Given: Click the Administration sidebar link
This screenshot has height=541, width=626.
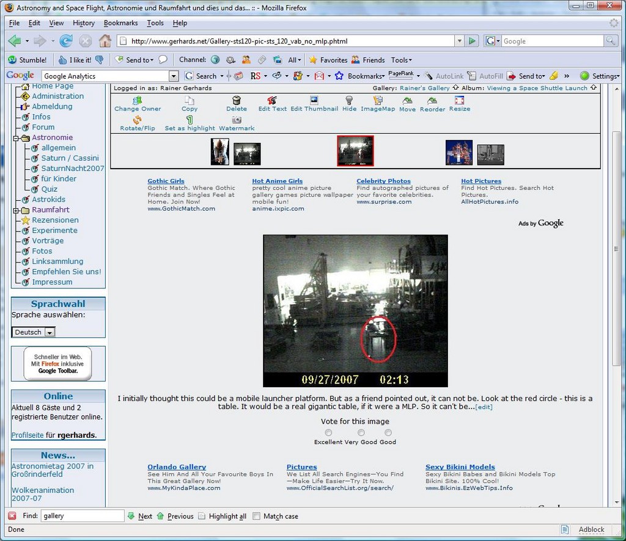Looking at the screenshot, I should [58, 96].
